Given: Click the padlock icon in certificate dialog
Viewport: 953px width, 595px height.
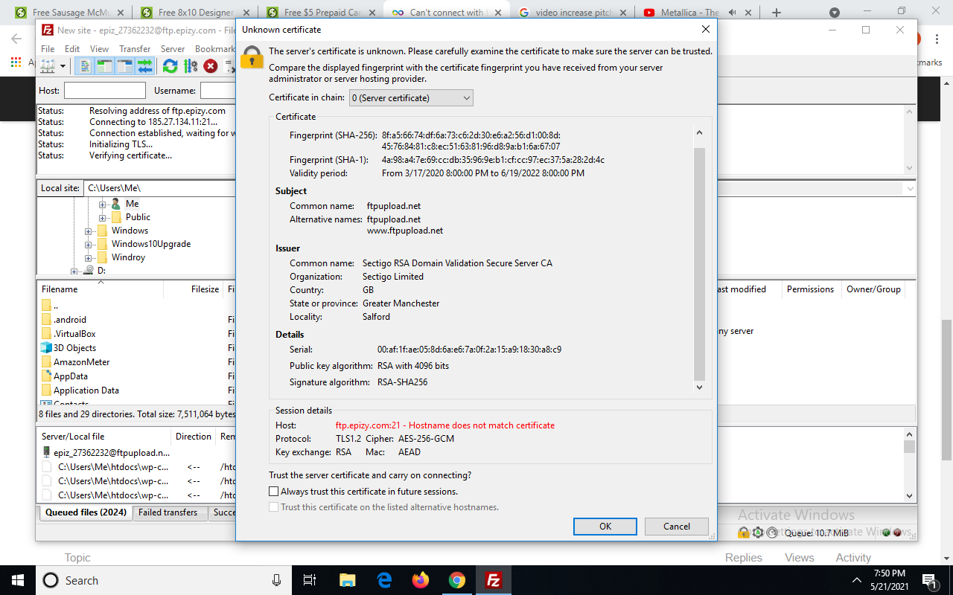Looking at the screenshot, I should [252, 57].
